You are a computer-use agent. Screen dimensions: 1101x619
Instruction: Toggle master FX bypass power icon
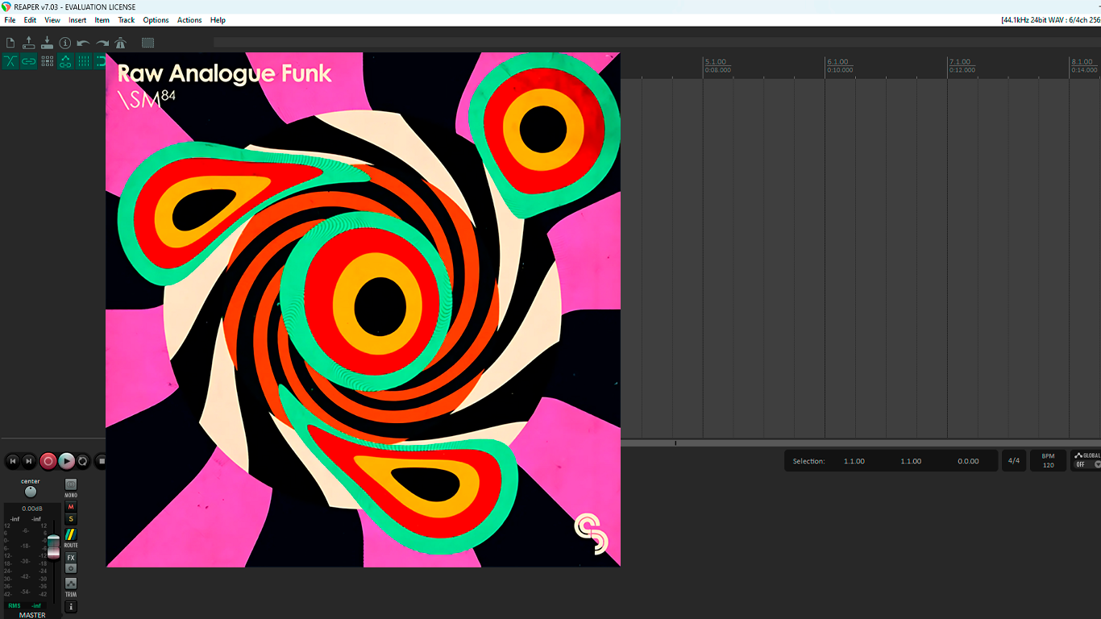tap(71, 568)
